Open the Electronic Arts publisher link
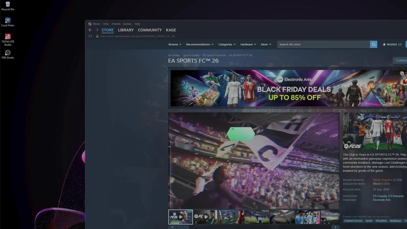 click(382, 200)
